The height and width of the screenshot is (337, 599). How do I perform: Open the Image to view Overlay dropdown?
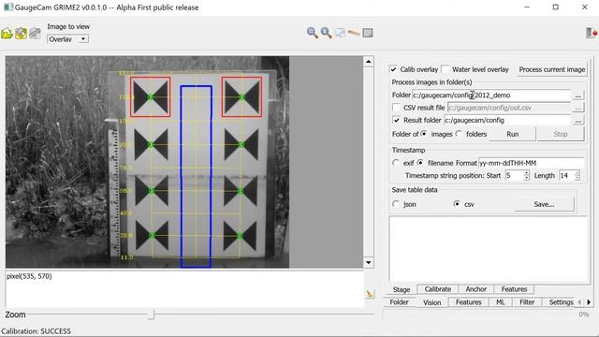[68, 39]
